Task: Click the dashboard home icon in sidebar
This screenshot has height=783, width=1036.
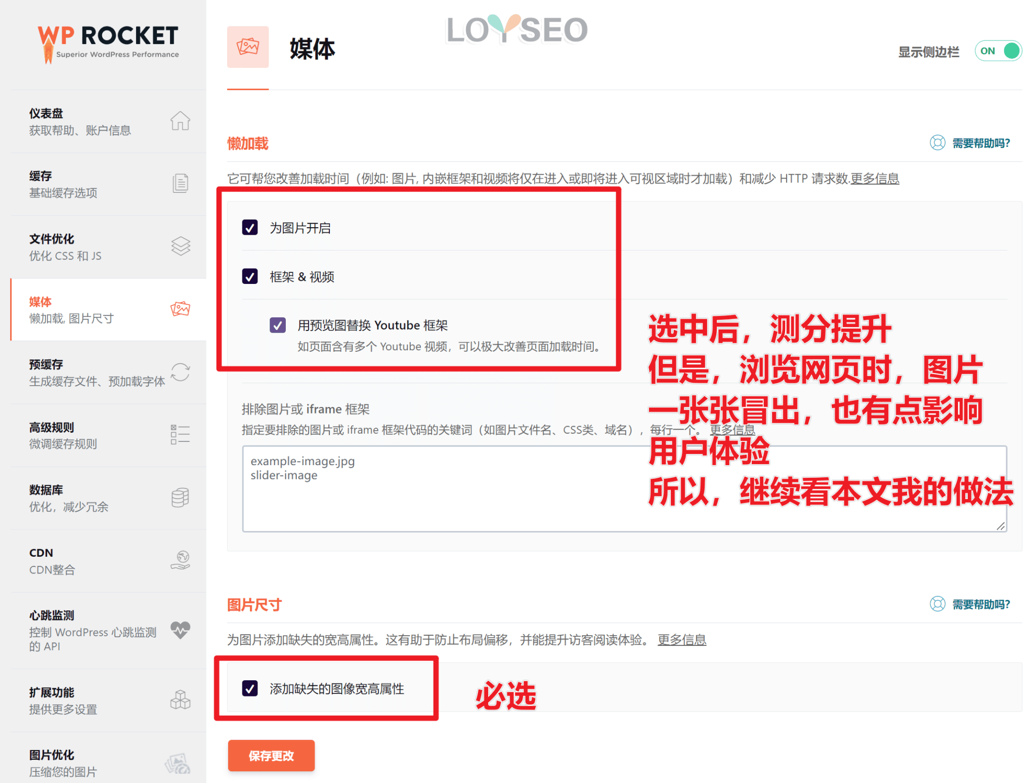Action: click(180, 121)
